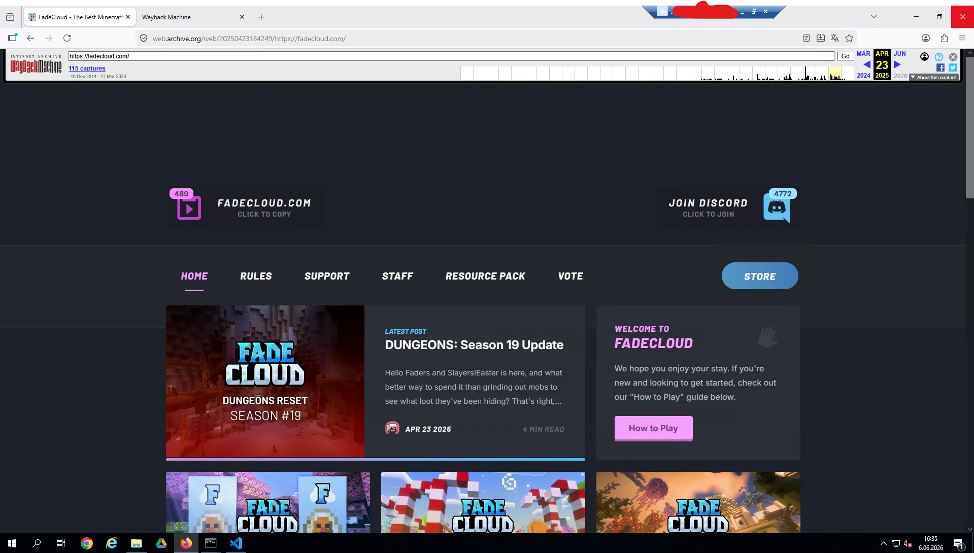Open the STORE button
The image size is (974, 553).
pyautogui.click(x=760, y=276)
